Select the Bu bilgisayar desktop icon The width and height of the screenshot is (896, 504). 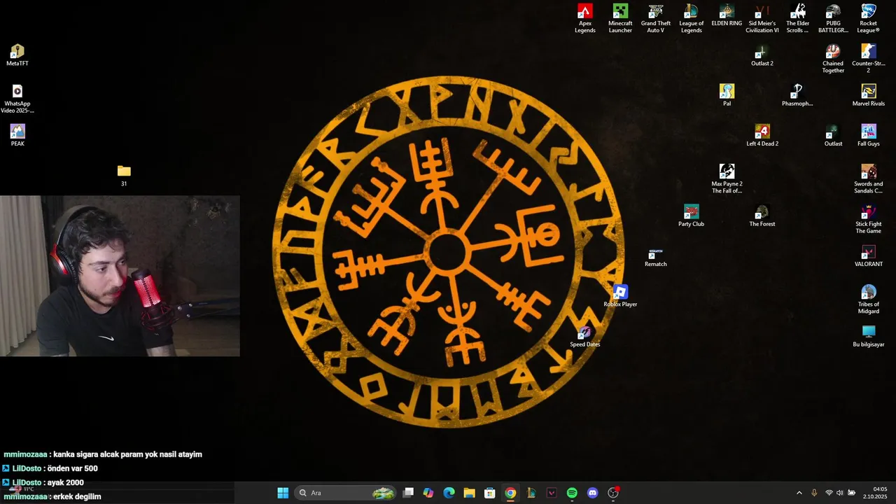click(x=869, y=337)
